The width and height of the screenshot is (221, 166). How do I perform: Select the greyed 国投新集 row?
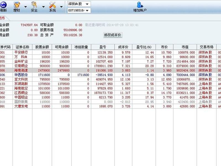pos(110,102)
